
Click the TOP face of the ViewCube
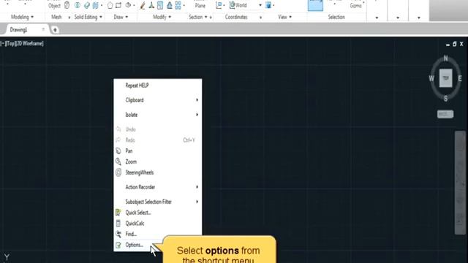445,78
